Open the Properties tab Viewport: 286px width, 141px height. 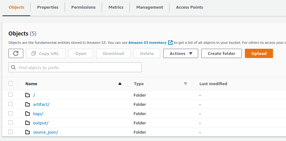coord(48,7)
